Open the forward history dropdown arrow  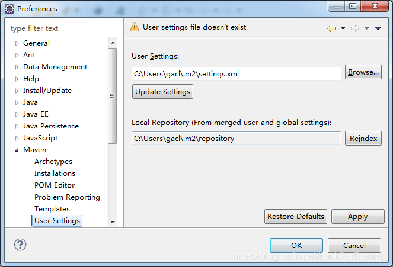click(366, 28)
